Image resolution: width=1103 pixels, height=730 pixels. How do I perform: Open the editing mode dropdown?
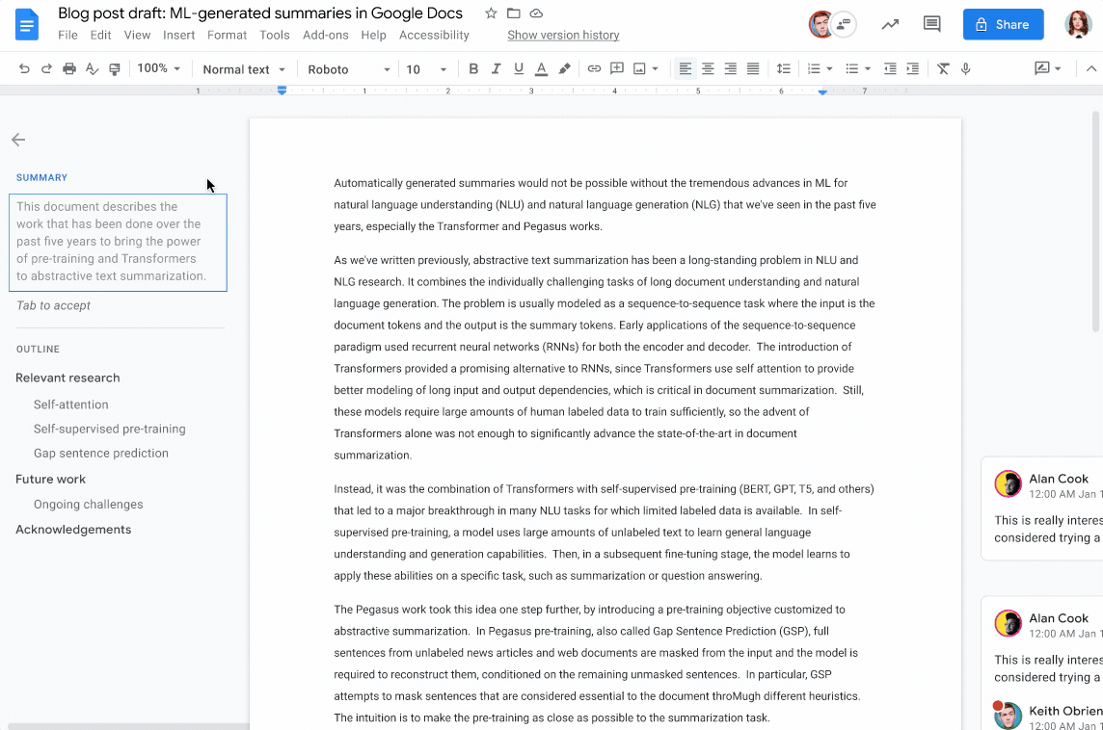tap(1047, 68)
